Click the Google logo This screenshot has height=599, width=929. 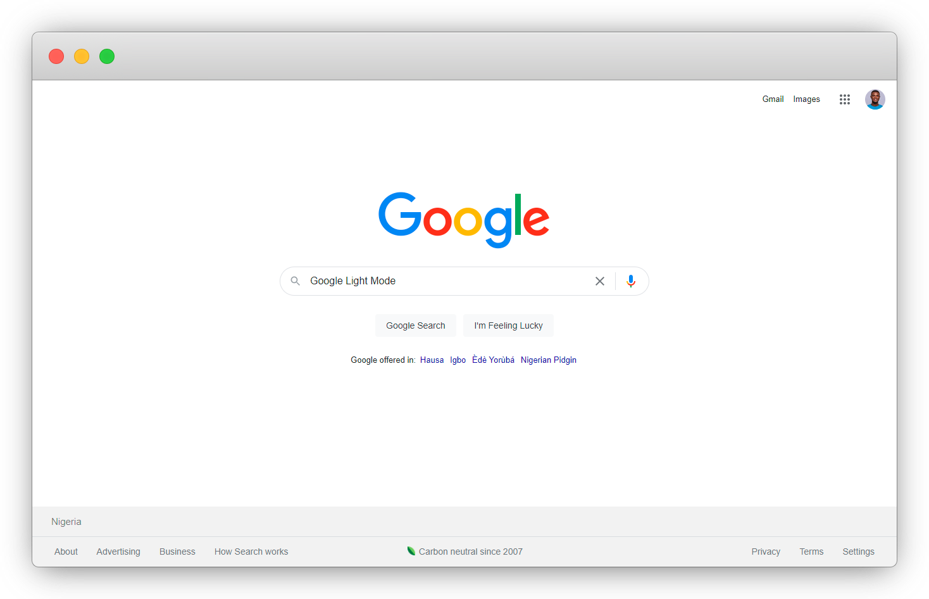464,220
